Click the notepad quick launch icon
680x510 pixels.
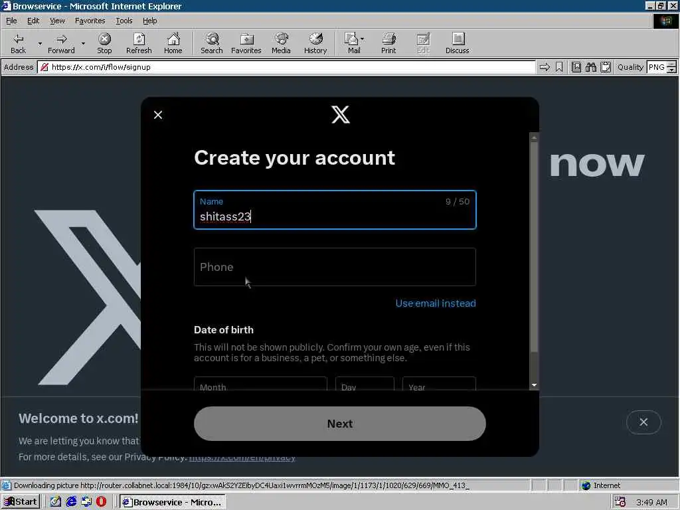56,502
